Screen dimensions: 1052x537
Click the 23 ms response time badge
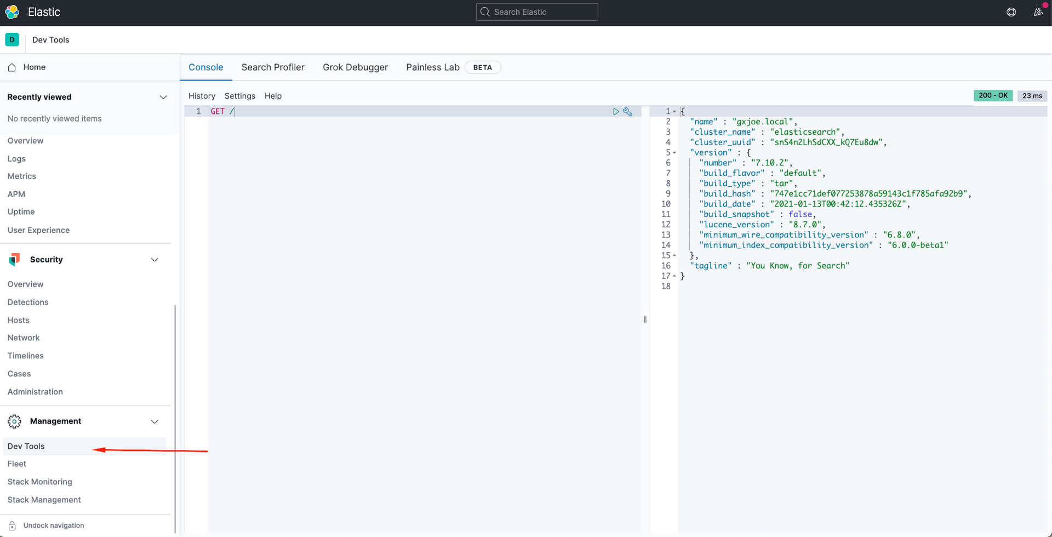tap(1032, 96)
